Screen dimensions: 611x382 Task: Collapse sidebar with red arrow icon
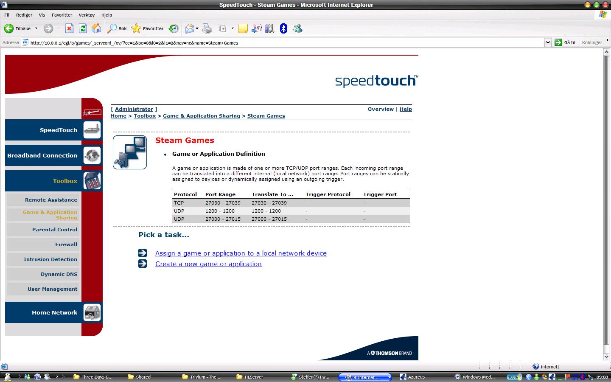tap(92, 112)
